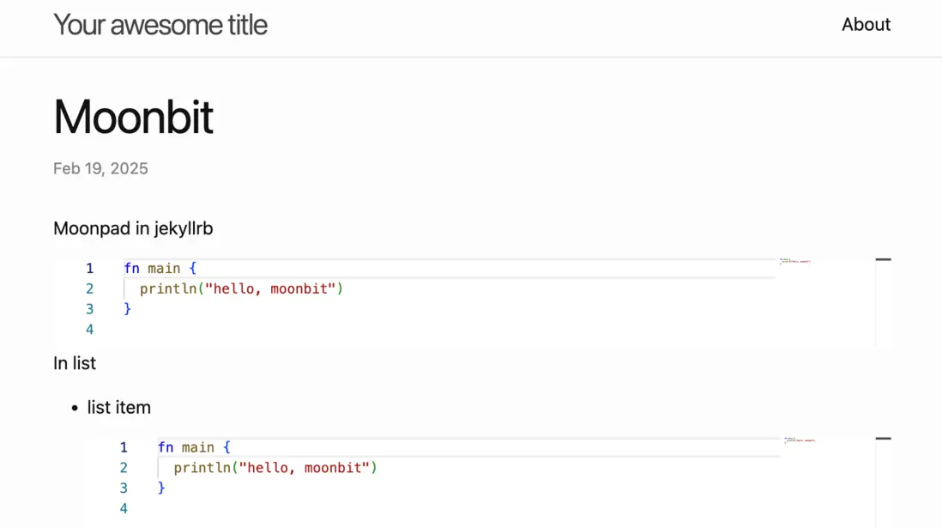Click the second editor's scrollbar marker
Image resolution: width=942 pixels, height=528 pixels.
pyautogui.click(x=883, y=439)
